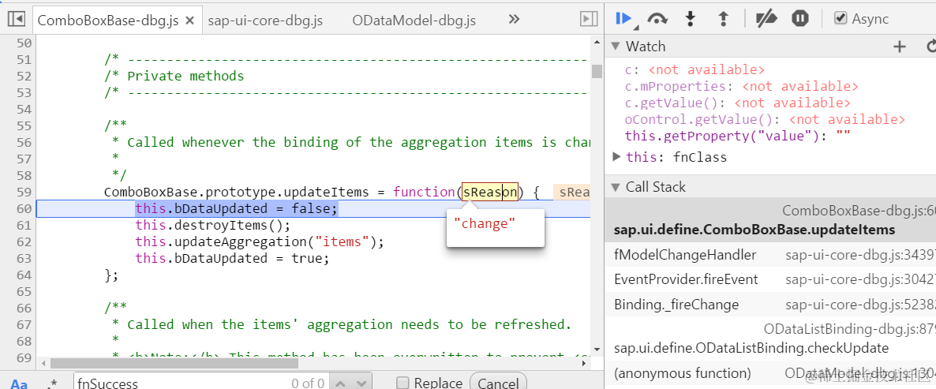
Task: Select the c.mProperties watch expression
Action: (x=741, y=87)
